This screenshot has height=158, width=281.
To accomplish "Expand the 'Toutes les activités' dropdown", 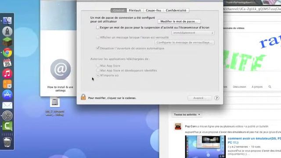I will point(187,115).
